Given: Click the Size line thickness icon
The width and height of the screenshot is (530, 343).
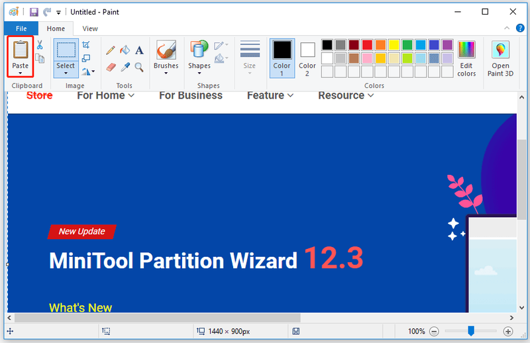Looking at the screenshot, I should pyautogui.click(x=250, y=50).
